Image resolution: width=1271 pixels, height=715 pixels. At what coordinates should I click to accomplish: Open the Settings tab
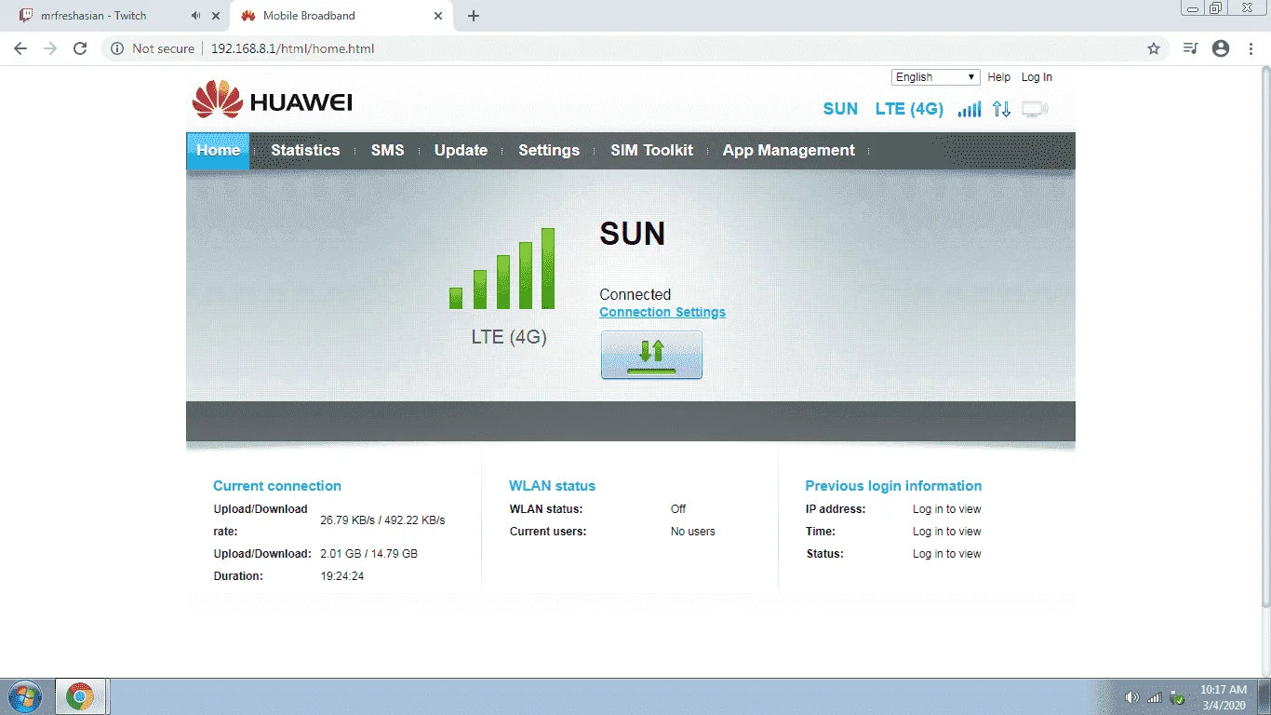coord(549,151)
